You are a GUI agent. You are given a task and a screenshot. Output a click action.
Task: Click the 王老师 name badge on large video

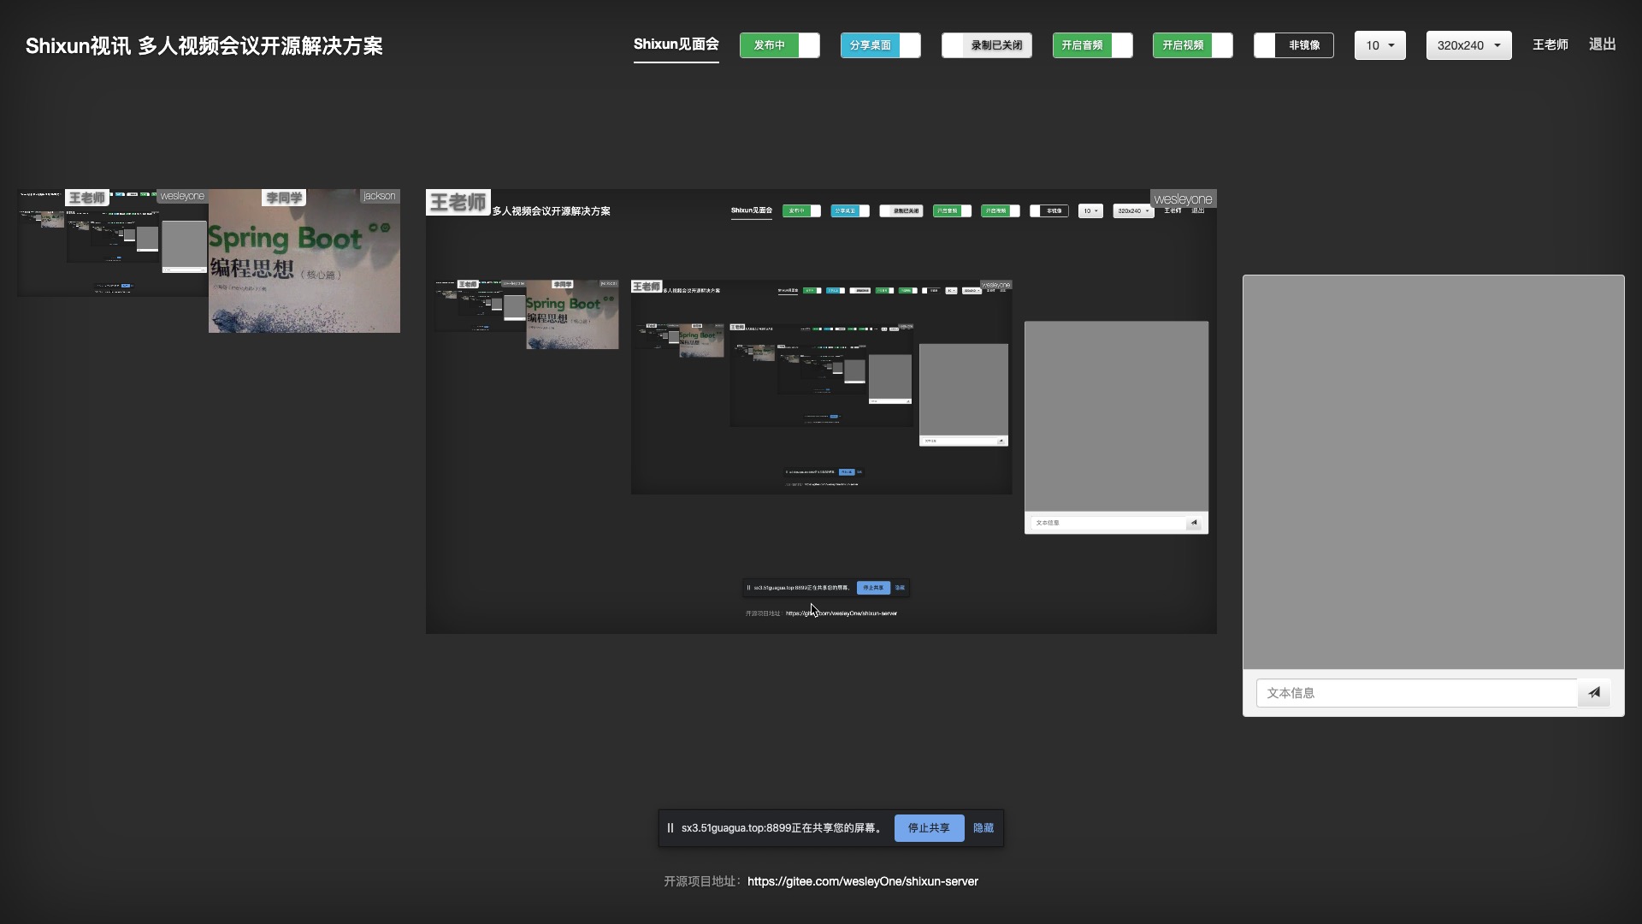coord(458,203)
